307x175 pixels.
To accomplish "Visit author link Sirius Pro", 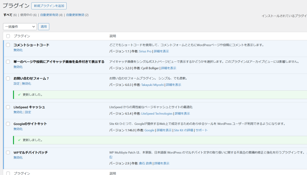I will (145, 51).
